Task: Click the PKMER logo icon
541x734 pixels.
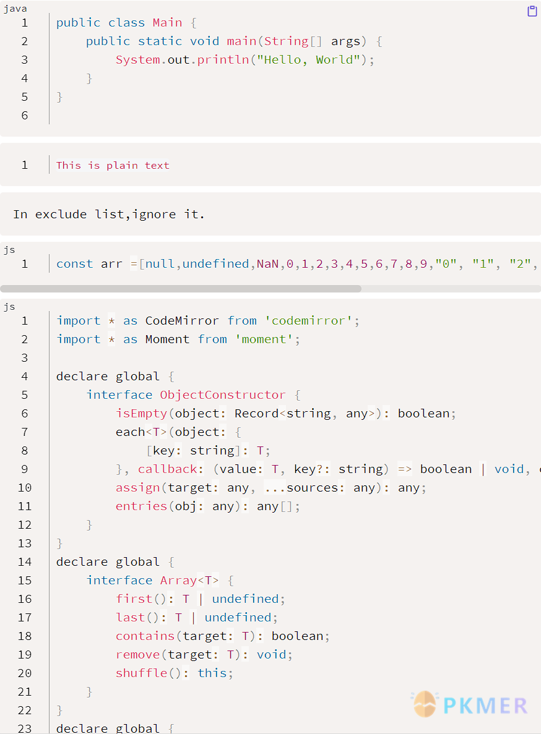Action: tap(425, 705)
